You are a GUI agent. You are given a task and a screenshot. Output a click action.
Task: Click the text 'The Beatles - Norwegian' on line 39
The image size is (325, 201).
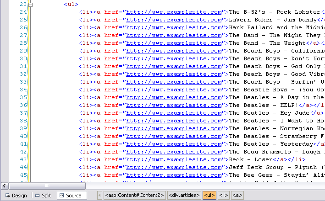click(x=271, y=128)
